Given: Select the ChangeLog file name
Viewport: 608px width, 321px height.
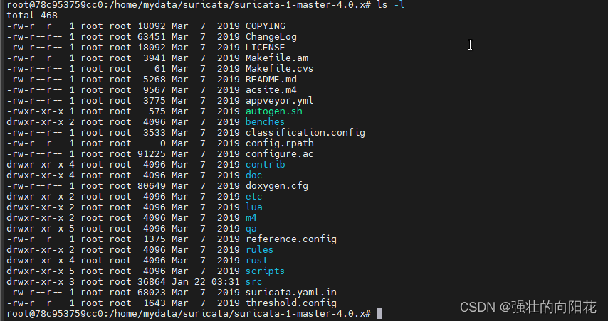Looking at the screenshot, I should pyautogui.click(x=271, y=37).
